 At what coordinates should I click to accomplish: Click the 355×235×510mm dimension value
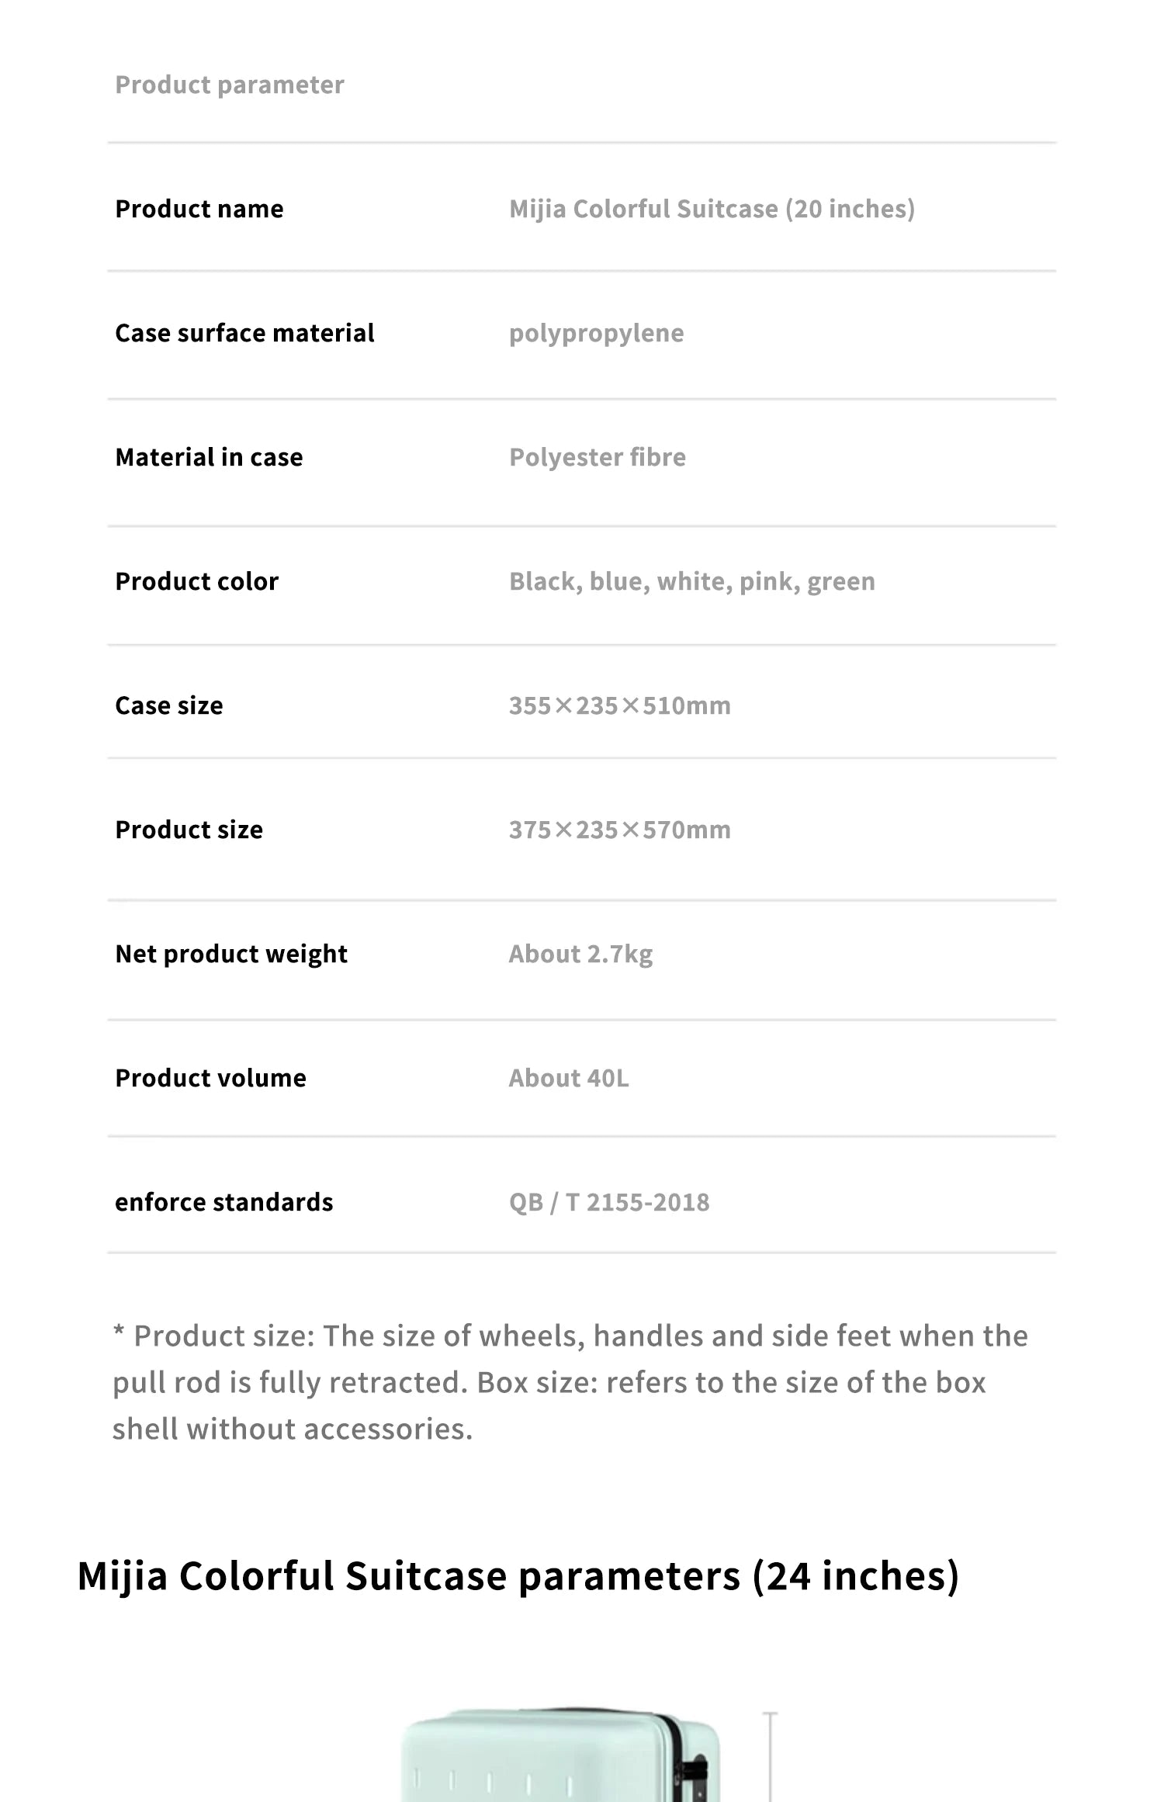620,705
